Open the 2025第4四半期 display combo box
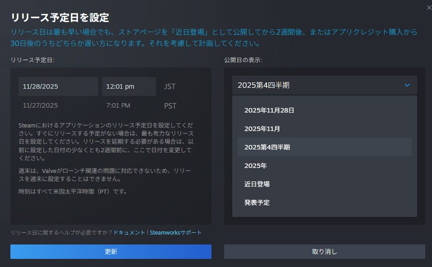Image resolution: width=432 pixels, height=267 pixels. point(324,85)
